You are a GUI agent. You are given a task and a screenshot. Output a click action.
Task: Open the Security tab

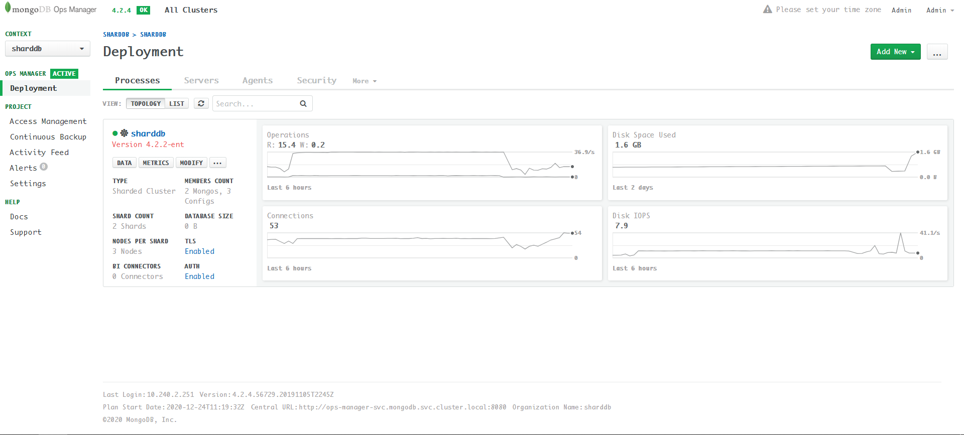pos(317,80)
